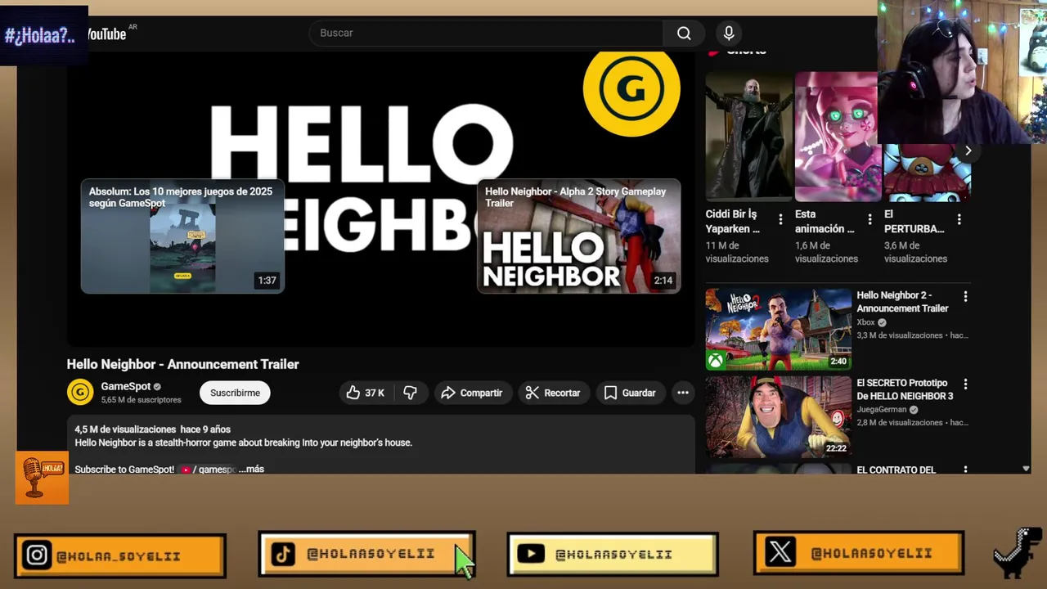The image size is (1047, 589).
Task: Open options menu for Hello Neighbor 2 trailer
Action: (965, 296)
